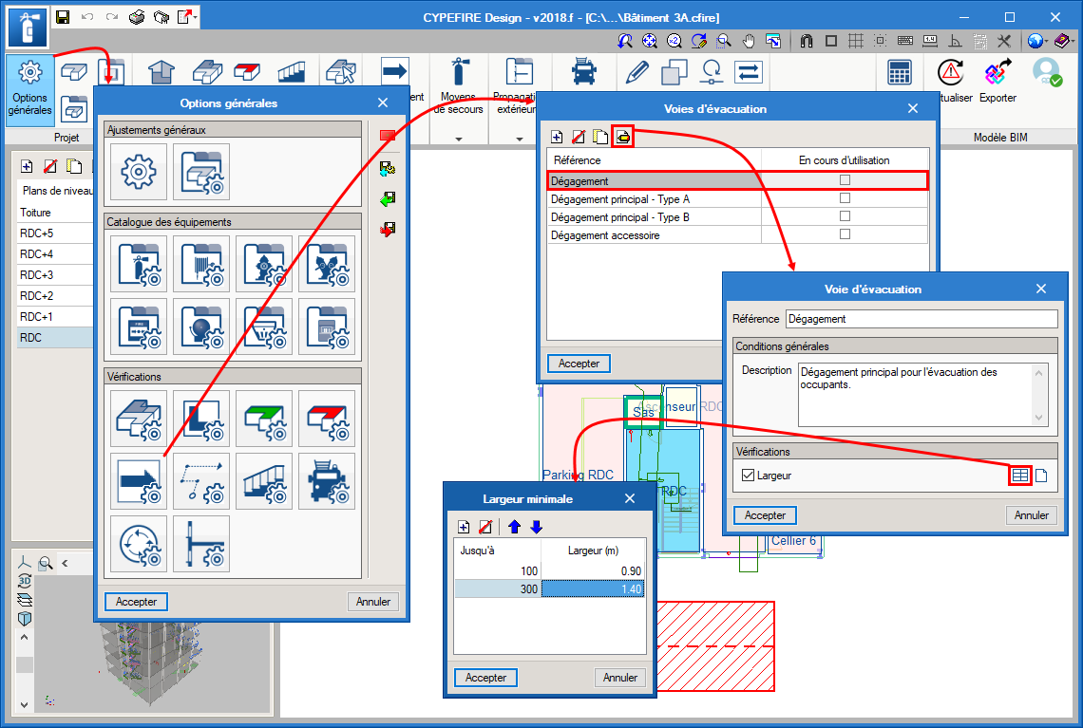Open the calculator grid ribbon icon
Screen dimensions: 1083x728
pyautogui.click(x=900, y=72)
